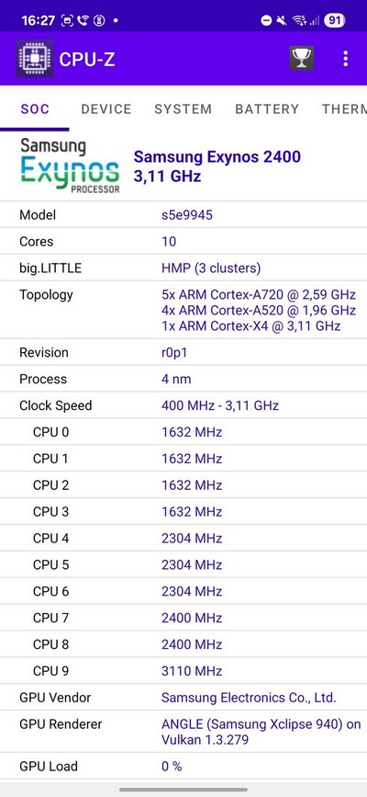The height and width of the screenshot is (797, 367).
Task: Tap the Wi-Fi status icon
Action: click(299, 20)
